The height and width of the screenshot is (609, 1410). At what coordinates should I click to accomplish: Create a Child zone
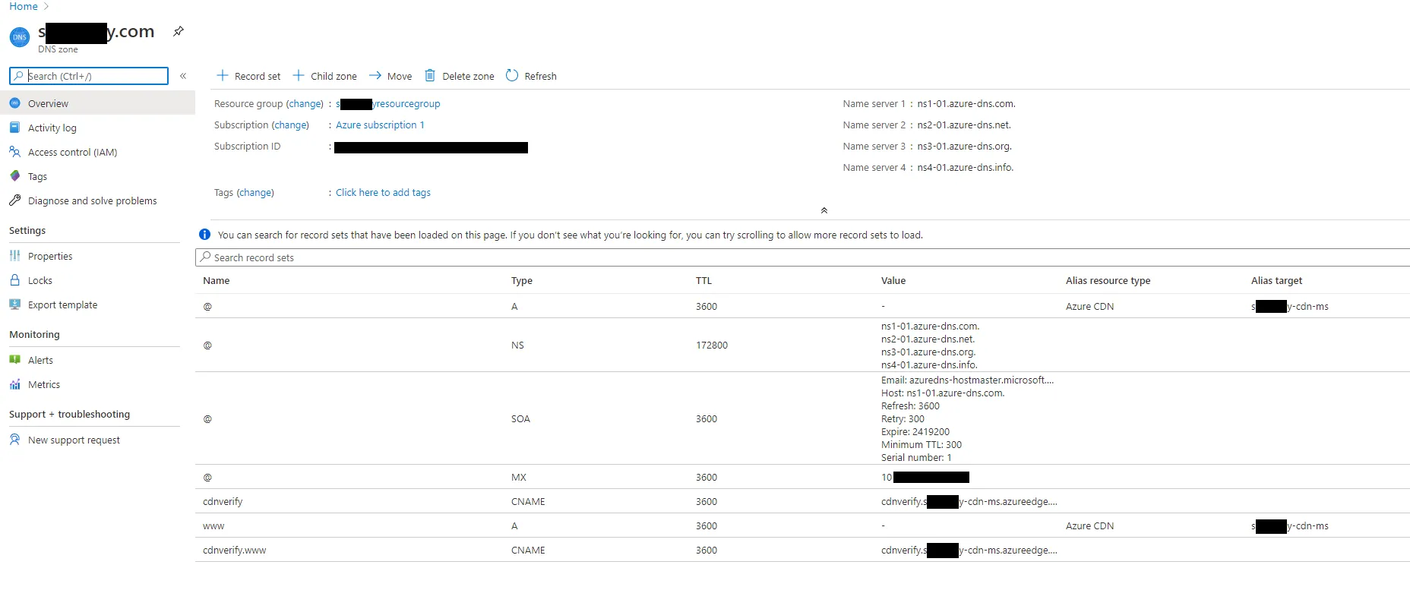click(x=324, y=76)
